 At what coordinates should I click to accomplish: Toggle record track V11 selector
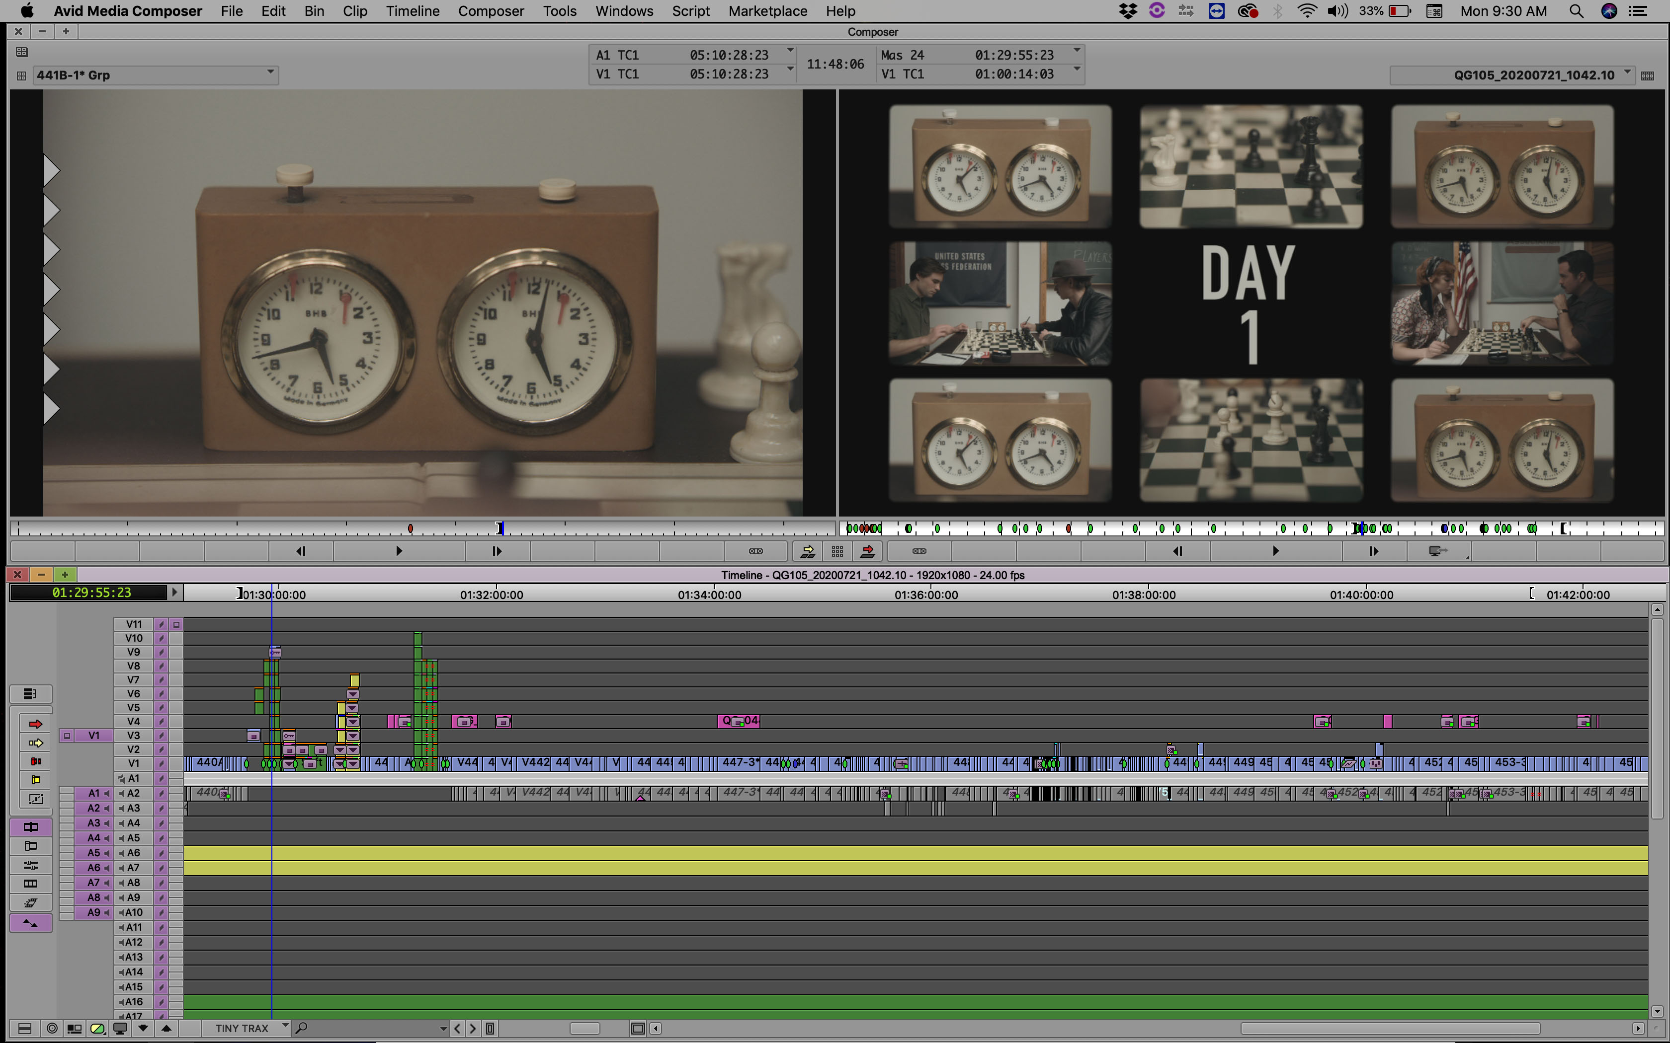click(134, 624)
